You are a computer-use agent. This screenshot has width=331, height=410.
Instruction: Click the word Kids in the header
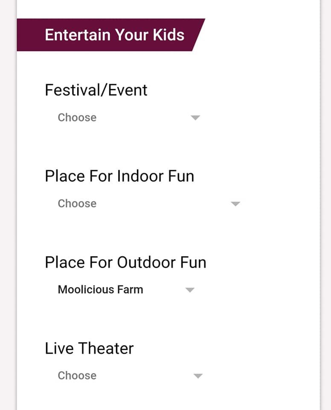[168, 35]
